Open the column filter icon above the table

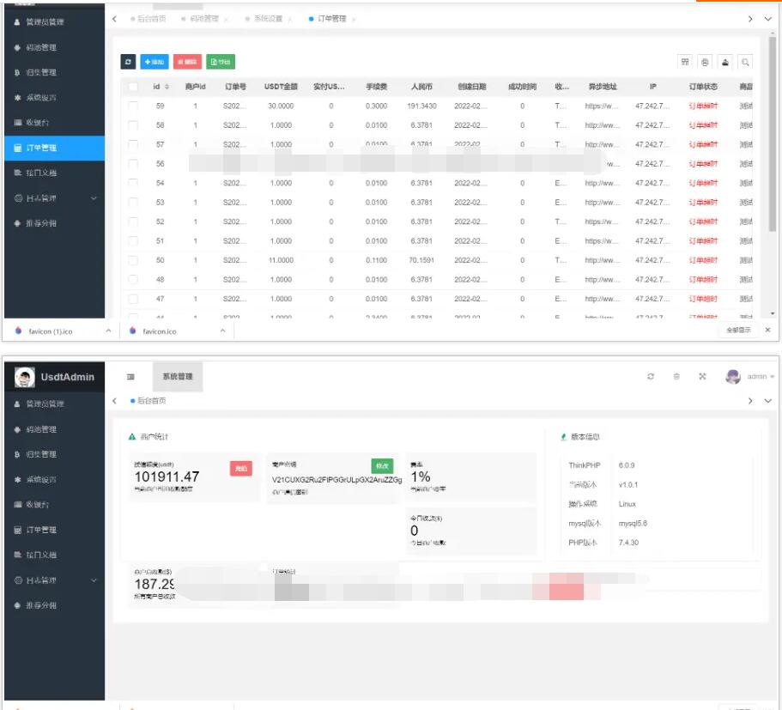tap(685, 62)
